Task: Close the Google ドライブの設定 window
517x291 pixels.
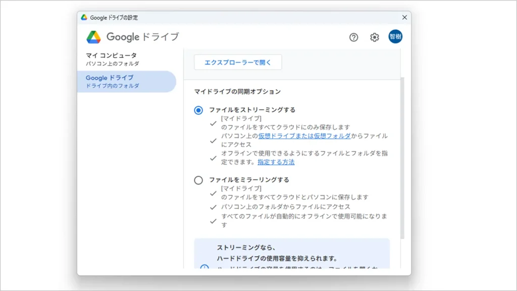Action: [x=404, y=17]
